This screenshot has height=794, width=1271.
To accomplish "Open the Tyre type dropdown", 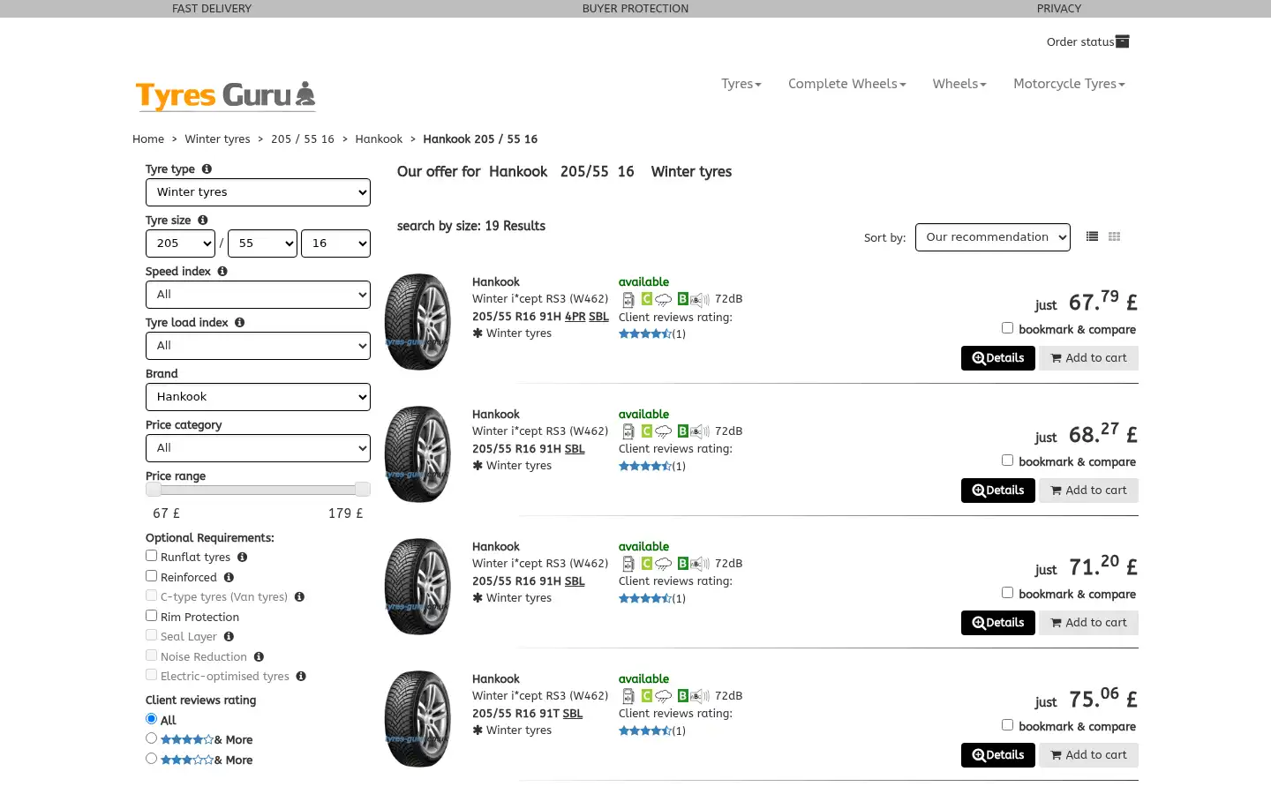I will [258, 192].
